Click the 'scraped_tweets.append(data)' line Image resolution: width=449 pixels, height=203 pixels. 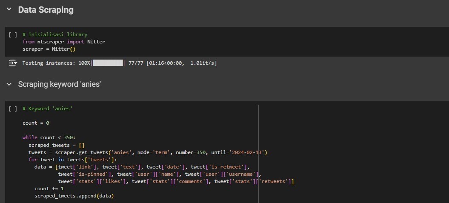[x=74, y=196]
